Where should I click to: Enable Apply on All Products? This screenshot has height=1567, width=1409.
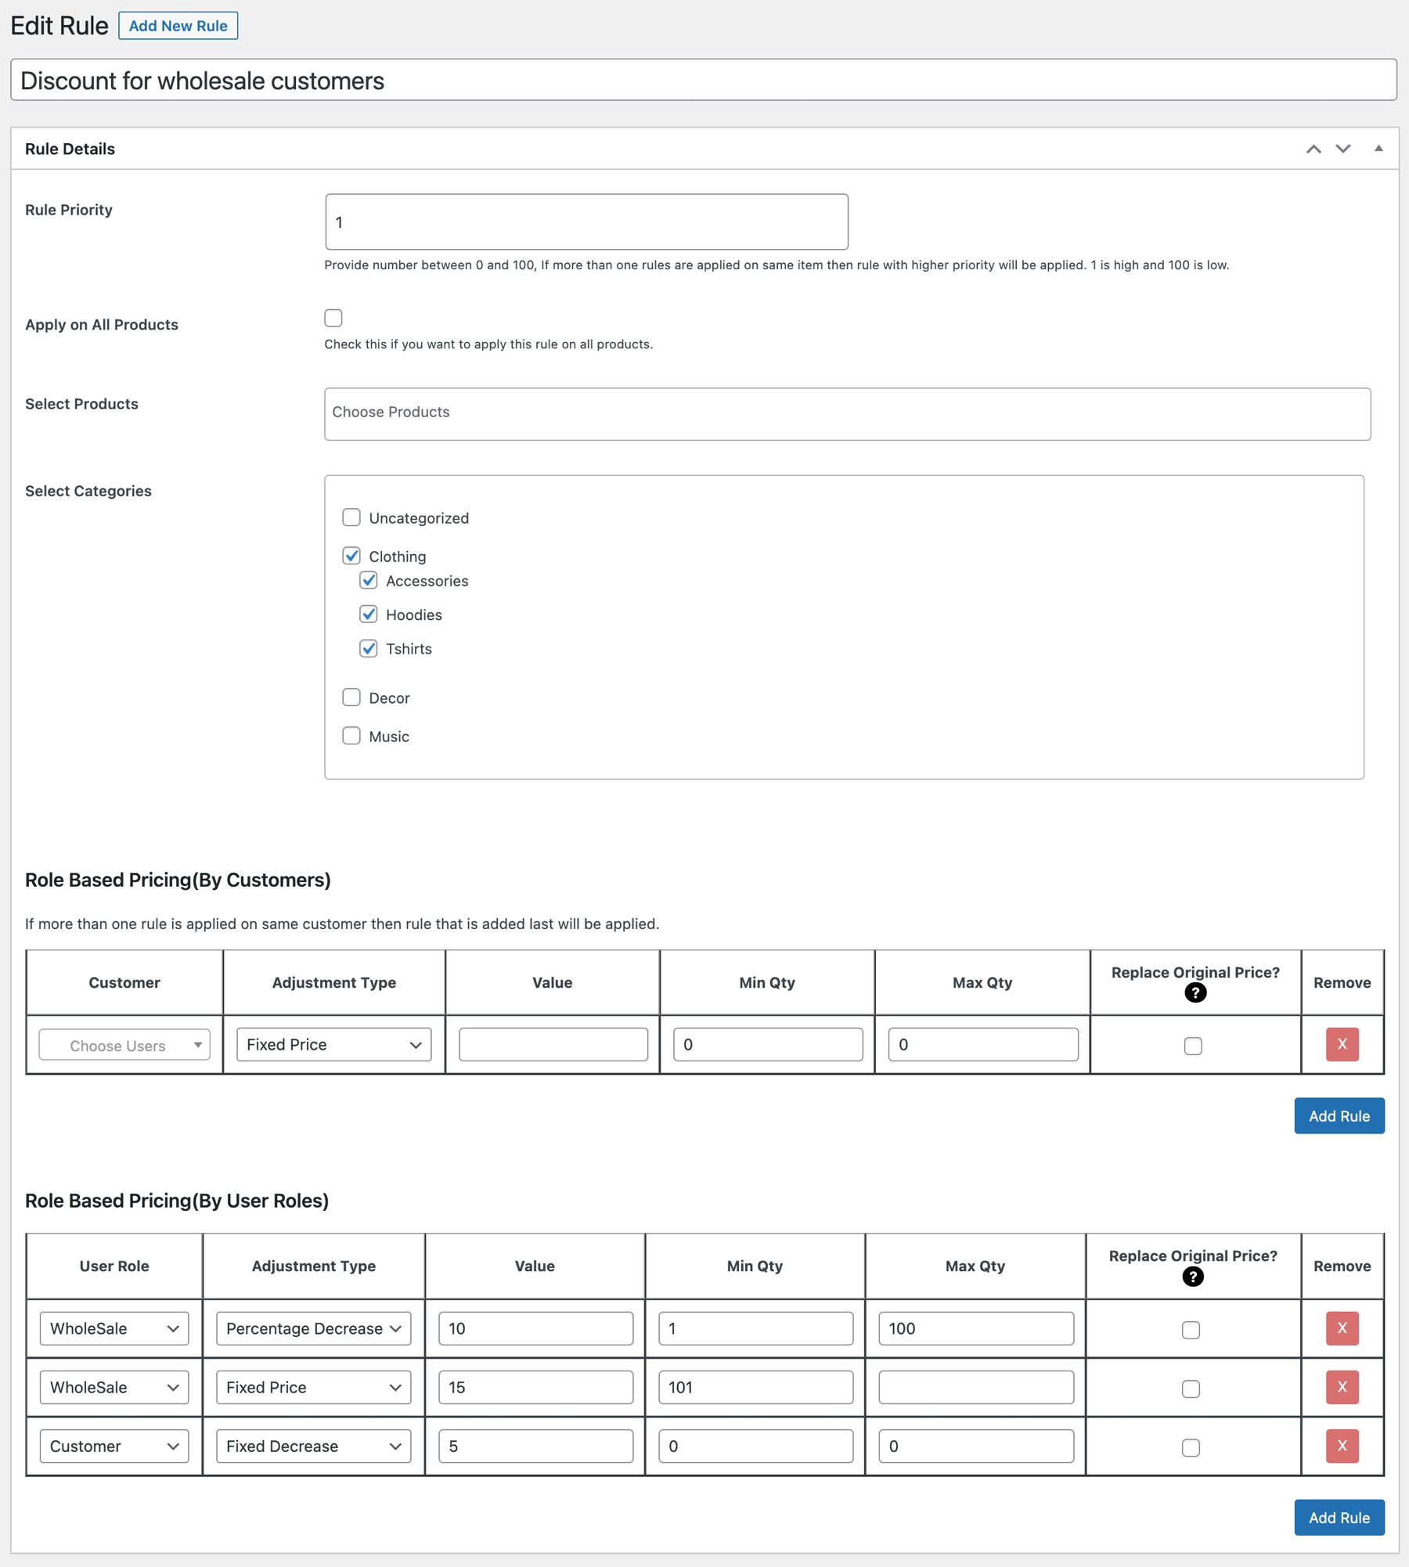pyautogui.click(x=333, y=318)
